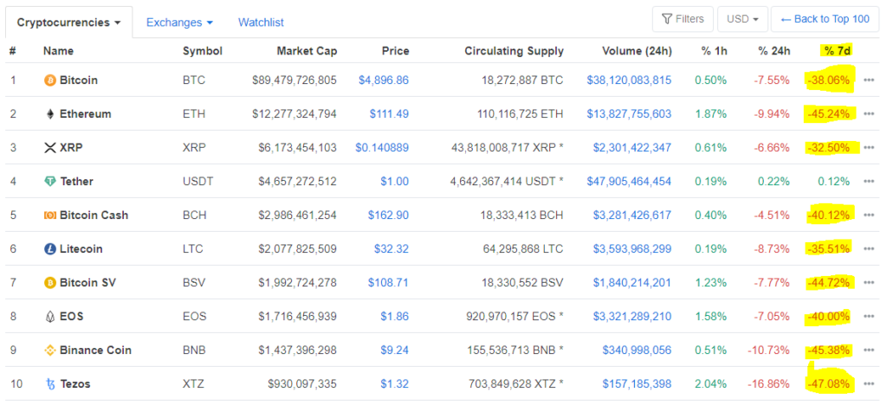Open the more options menu for Bitcoin row
The image size is (887, 405).
870,80
